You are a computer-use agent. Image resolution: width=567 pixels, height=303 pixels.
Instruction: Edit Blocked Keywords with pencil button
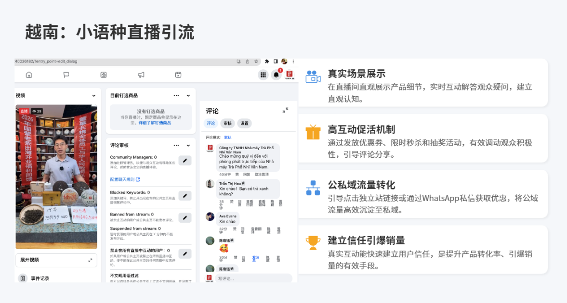tap(185, 196)
